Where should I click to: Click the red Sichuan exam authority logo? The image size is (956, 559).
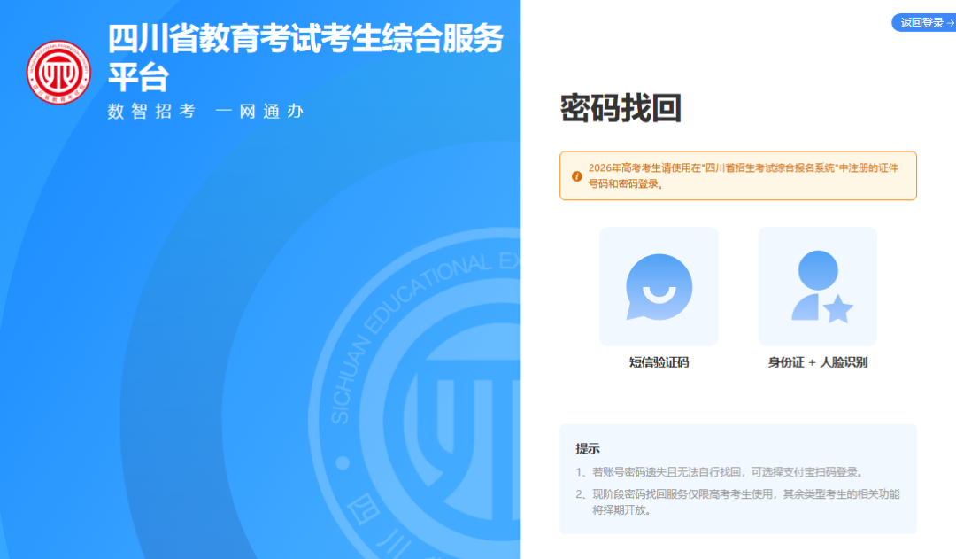click(x=58, y=72)
